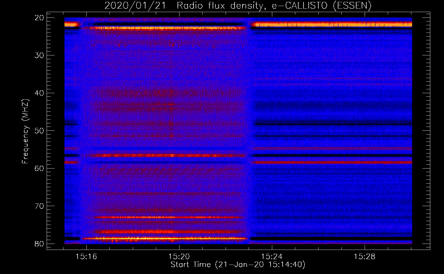The height and width of the screenshot is (274, 444).
Task: Click the frequency tick label '20'
Action: coord(40,18)
